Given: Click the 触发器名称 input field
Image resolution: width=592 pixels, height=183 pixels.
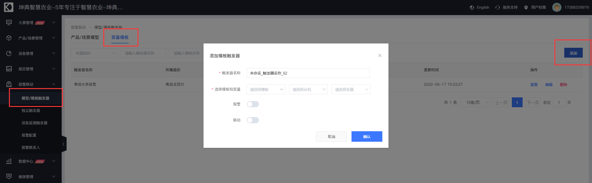Looking at the screenshot, I should 308,73.
